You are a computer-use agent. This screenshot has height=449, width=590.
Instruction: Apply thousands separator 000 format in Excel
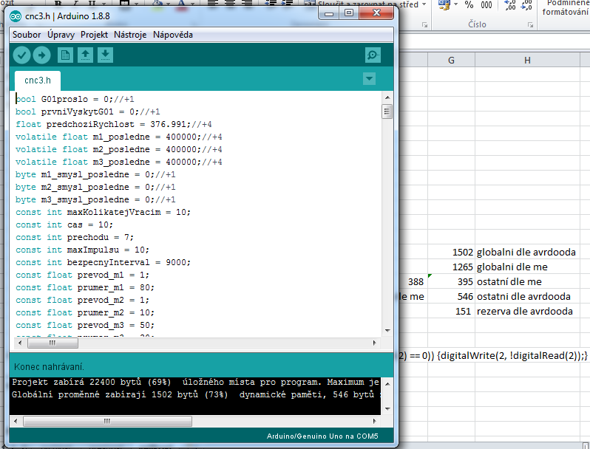(x=486, y=5)
